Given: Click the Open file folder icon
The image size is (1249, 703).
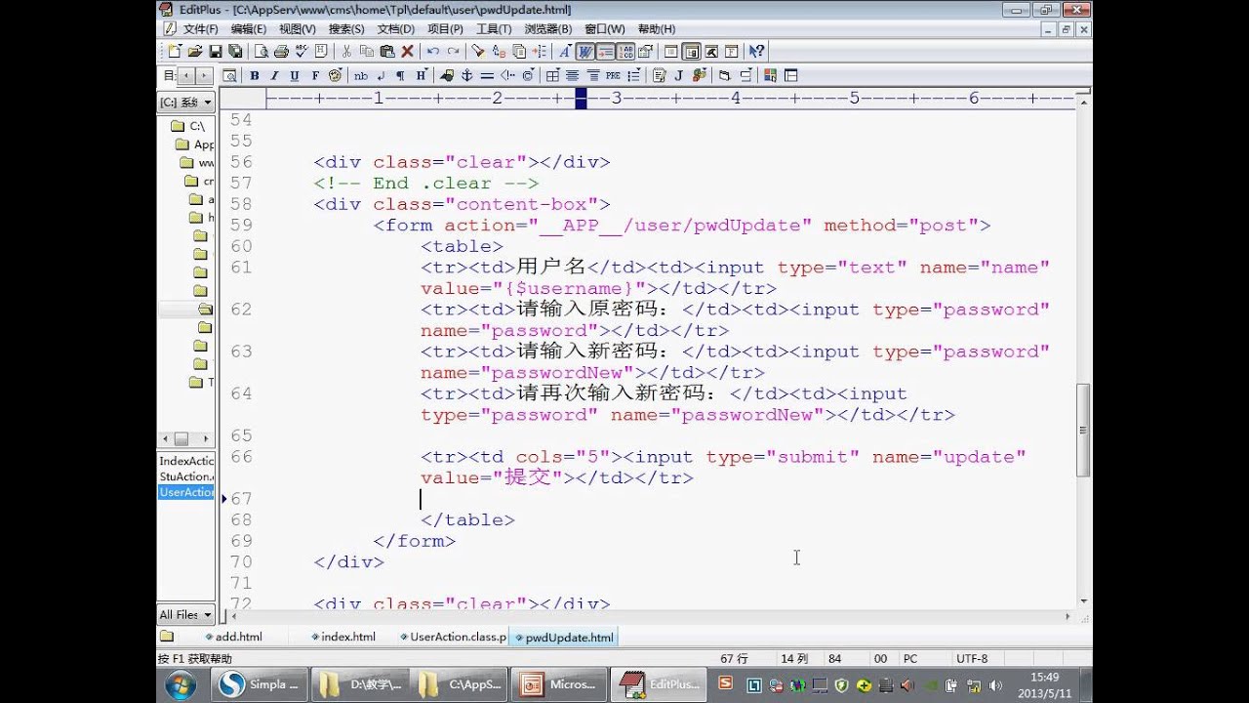Looking at the screenshot, I should [195, 52].
